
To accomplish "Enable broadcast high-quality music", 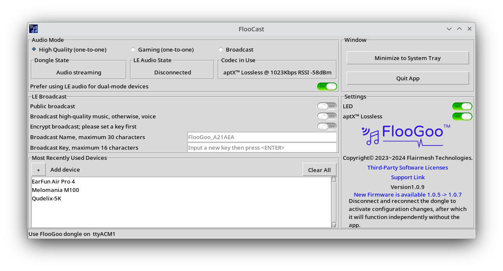I will pyautogui.click(x=327, y=116).
